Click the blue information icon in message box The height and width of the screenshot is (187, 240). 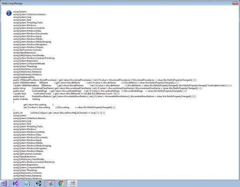pos(9,13)
